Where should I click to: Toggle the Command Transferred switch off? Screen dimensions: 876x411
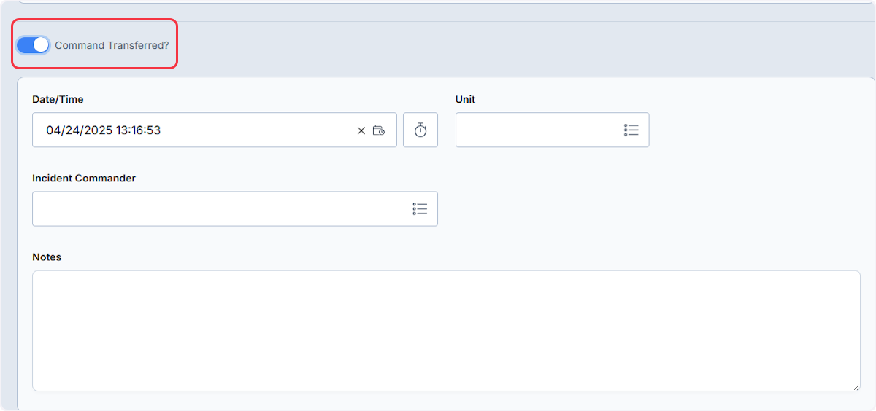(33, 45)
